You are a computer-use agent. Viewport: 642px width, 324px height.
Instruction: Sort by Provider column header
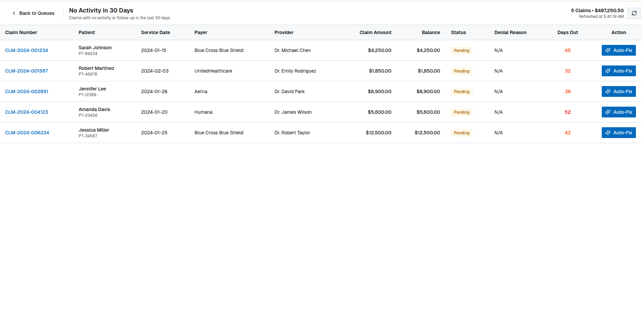(284, 32)
